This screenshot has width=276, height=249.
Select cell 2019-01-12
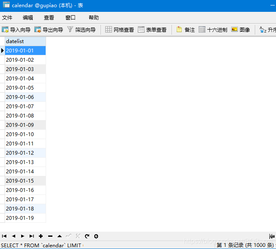pos(25,153)
